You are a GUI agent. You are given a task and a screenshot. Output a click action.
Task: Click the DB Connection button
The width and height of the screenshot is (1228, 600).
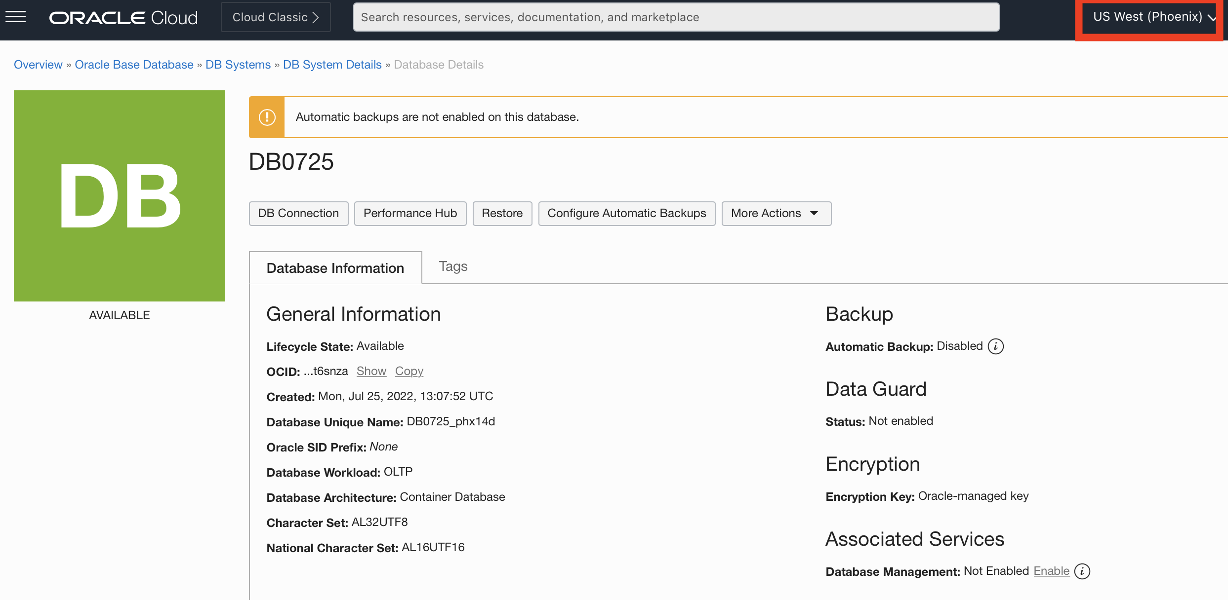click(x=298, y=213)
